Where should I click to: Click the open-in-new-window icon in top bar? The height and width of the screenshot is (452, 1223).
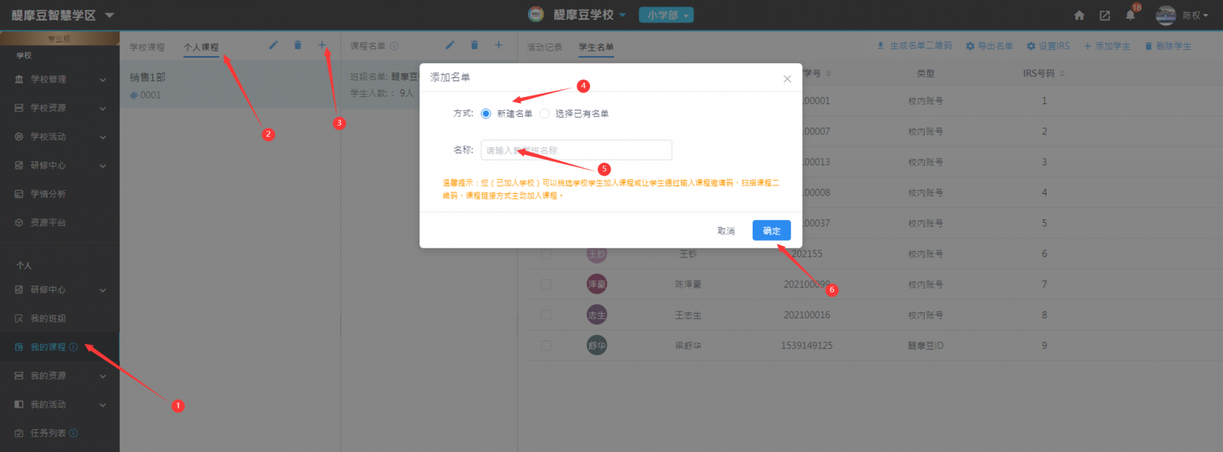coord(1105,15)
